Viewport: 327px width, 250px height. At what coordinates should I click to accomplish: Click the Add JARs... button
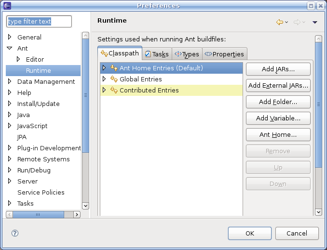tap(278, 69)
